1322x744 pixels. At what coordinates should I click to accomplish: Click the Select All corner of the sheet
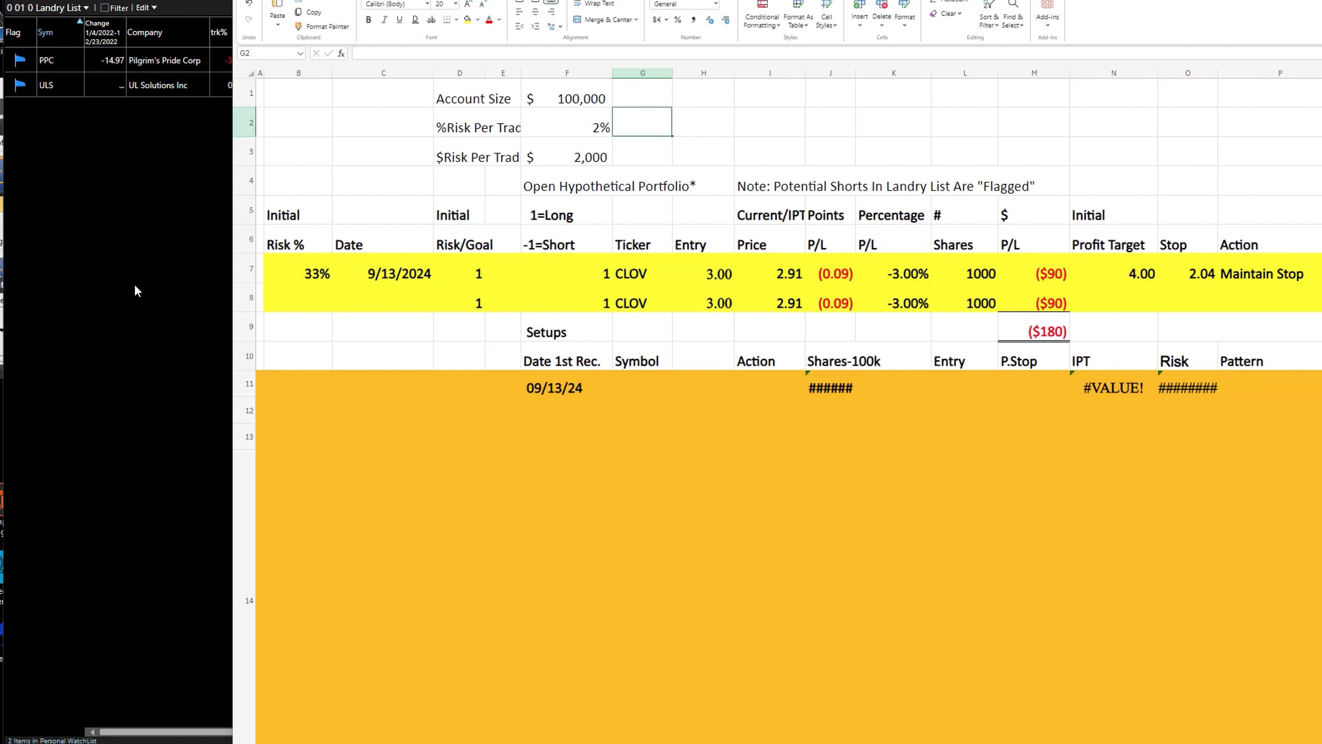(251, 73)
